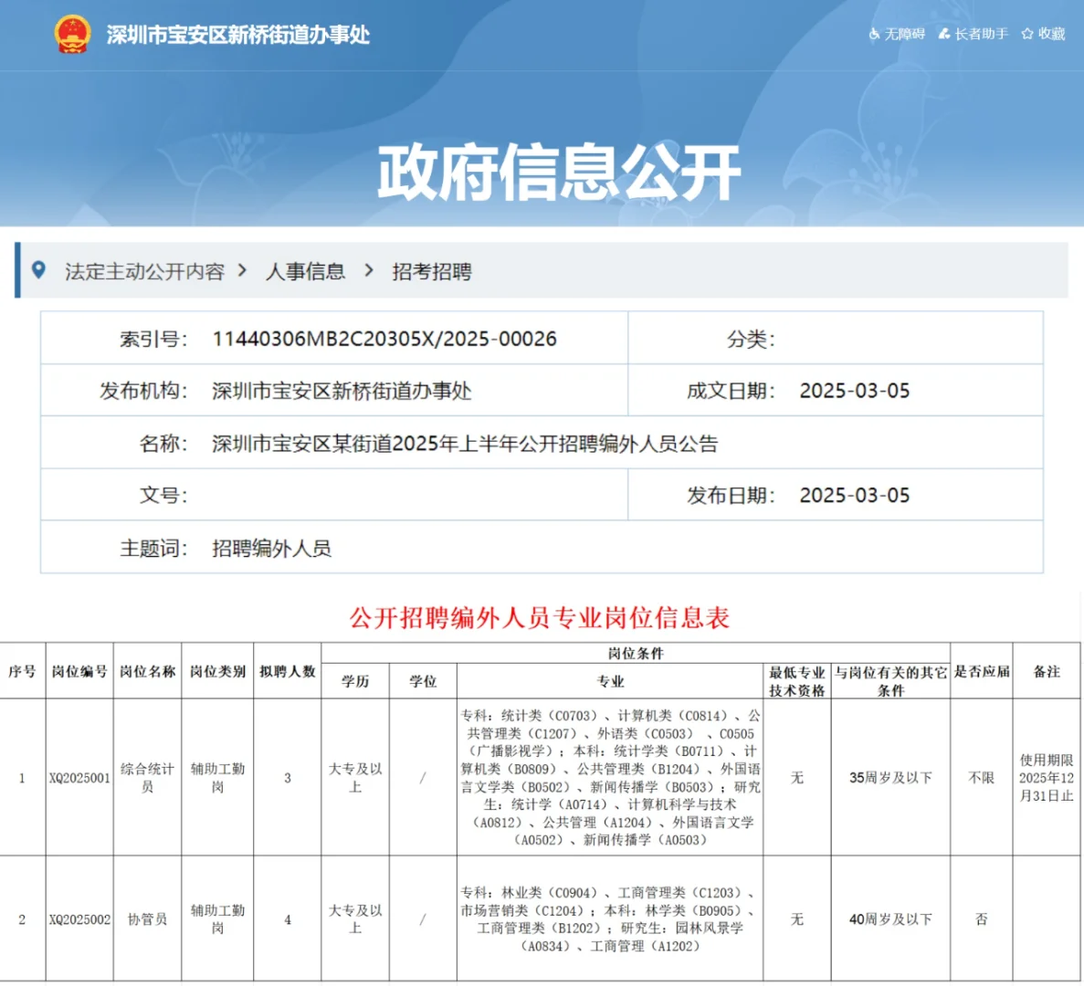Click the recruitment announcement title in the 名称 row

[x=466, y=443]
